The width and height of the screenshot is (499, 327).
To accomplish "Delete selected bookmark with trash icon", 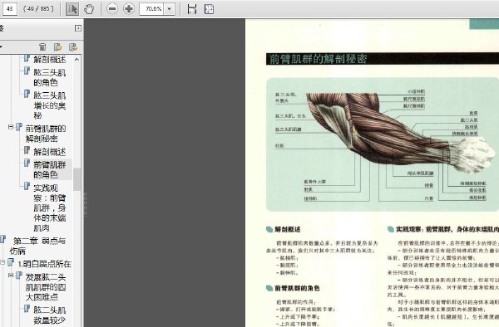I will coord(42,47).
